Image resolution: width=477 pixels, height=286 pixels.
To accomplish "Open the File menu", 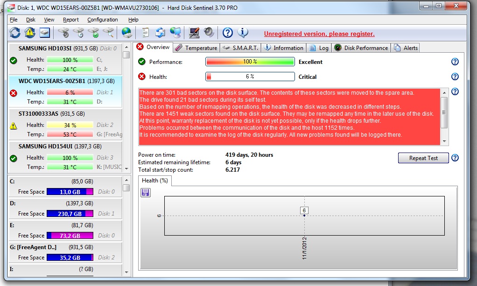I will click(x=14, y=20).
